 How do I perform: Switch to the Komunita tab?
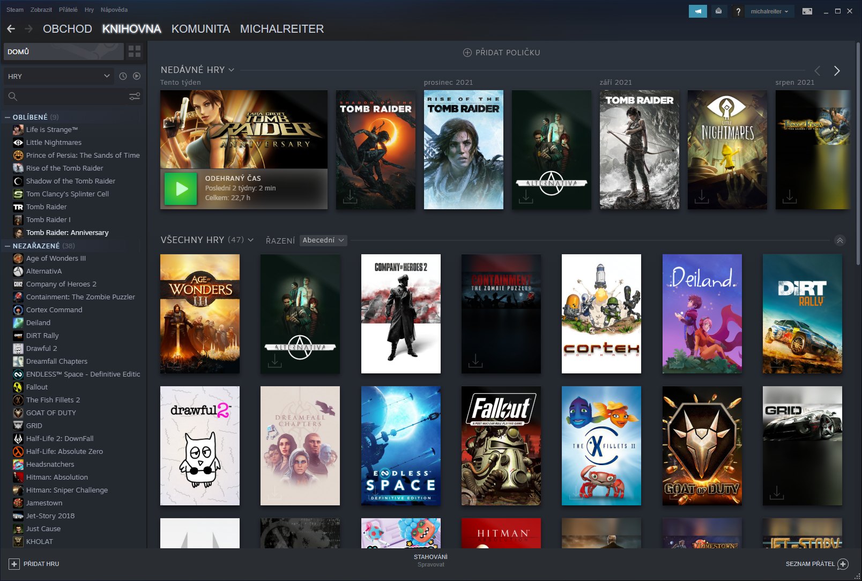200,29
